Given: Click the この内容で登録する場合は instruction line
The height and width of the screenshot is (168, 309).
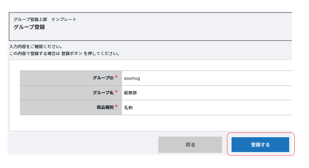Looking at the screenshot, I should coord(34,54).
